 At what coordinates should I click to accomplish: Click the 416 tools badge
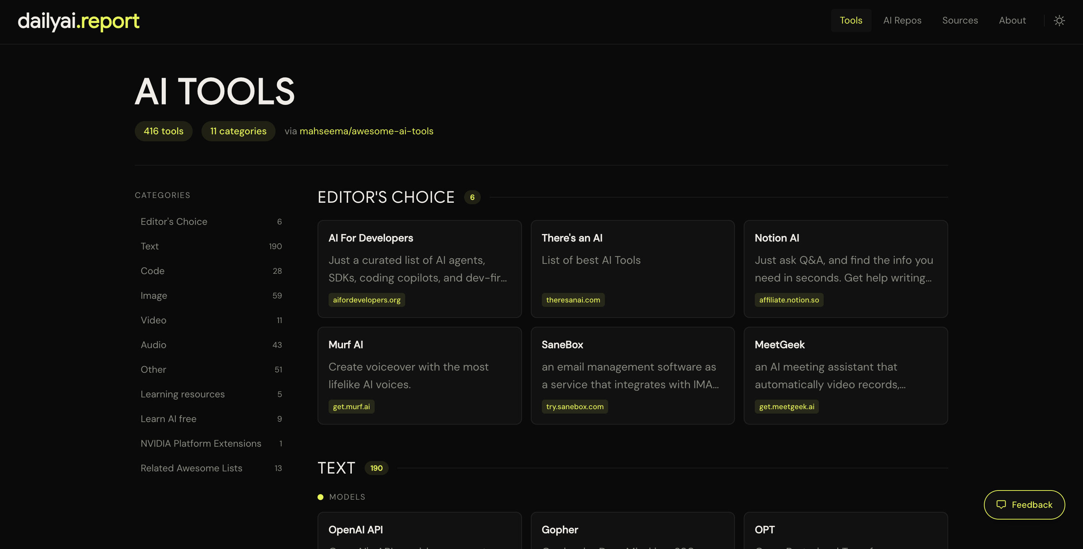pos(163,131)
